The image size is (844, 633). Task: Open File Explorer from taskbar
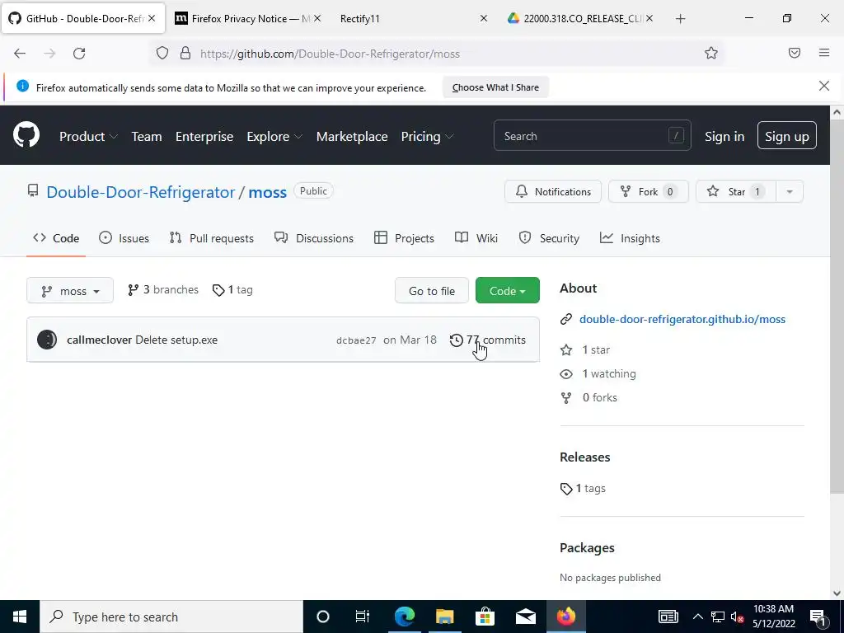pyautogui.click(x=444, y=617)
